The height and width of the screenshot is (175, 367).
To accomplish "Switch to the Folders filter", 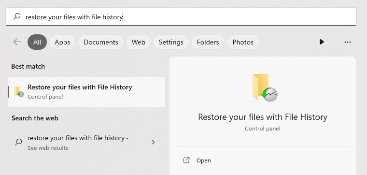I will pos(208,42).
